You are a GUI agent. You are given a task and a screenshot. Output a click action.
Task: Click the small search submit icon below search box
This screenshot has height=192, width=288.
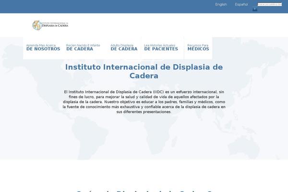coord(255,9)
